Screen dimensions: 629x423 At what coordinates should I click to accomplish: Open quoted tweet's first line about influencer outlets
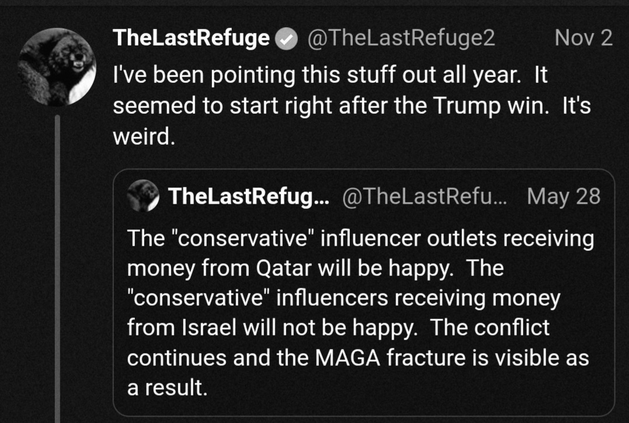[360, 239]
